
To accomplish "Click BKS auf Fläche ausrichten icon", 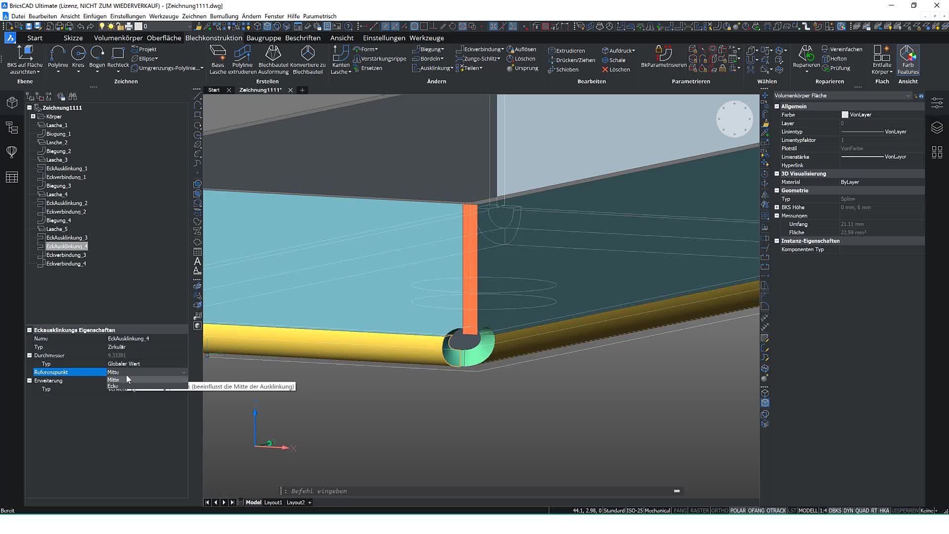I will (25, 53).
